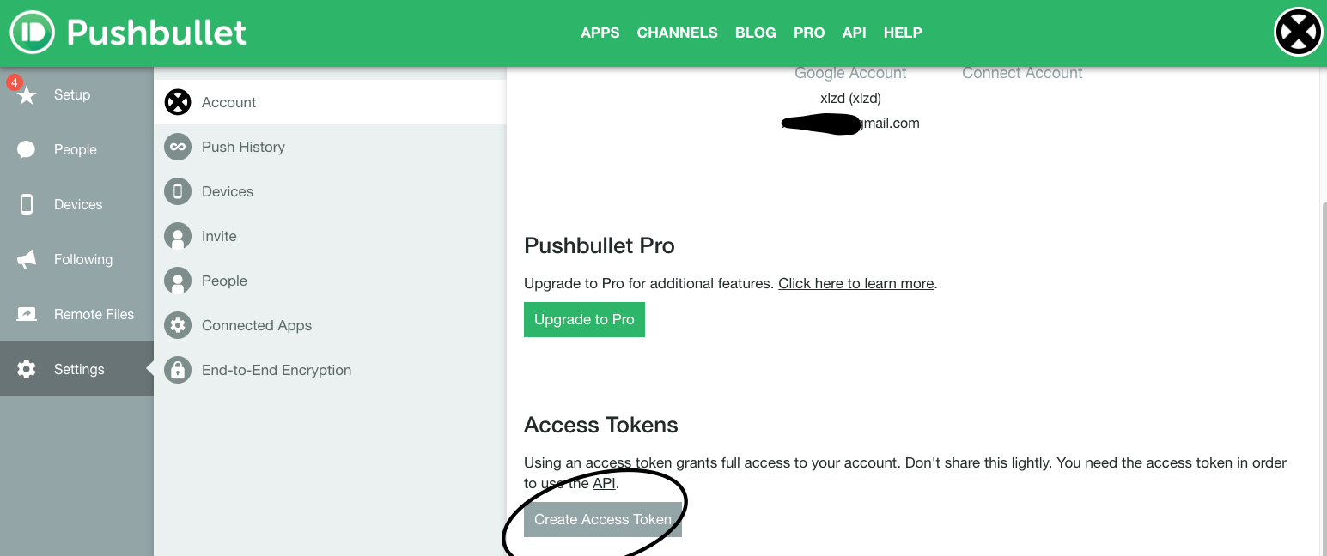Open Remote Files in the sidebar

click(94, 314)
